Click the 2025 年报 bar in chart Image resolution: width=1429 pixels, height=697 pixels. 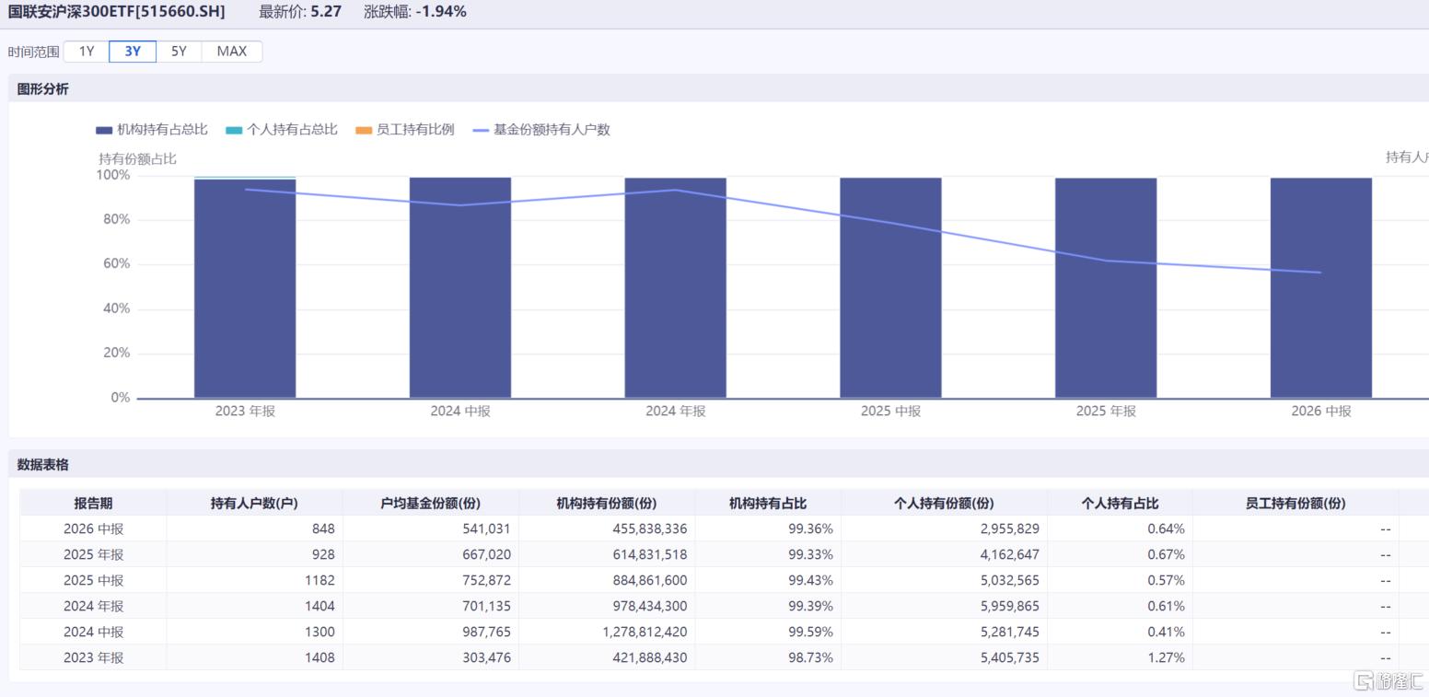coord(1106,288)
